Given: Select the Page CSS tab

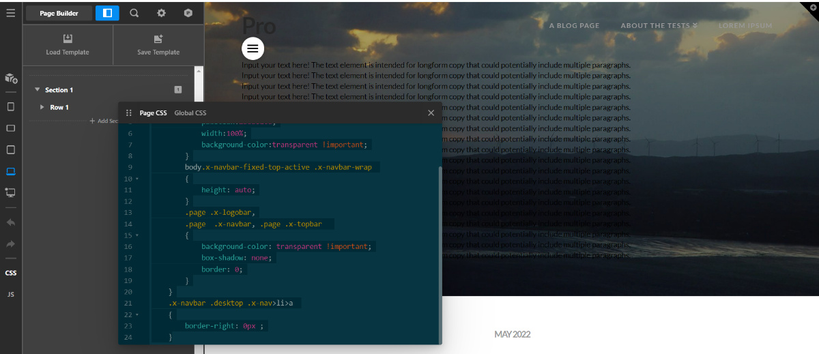Looking at the screenshot, I should 153,113.
